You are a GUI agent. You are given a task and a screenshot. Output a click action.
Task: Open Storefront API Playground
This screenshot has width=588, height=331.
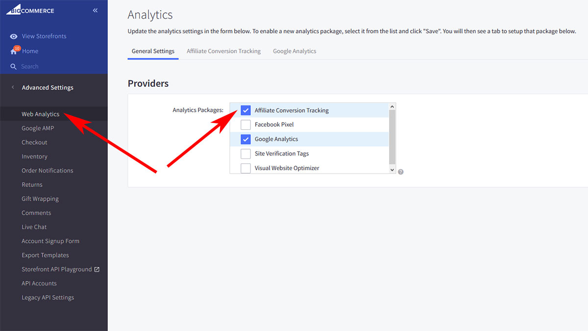56,269
